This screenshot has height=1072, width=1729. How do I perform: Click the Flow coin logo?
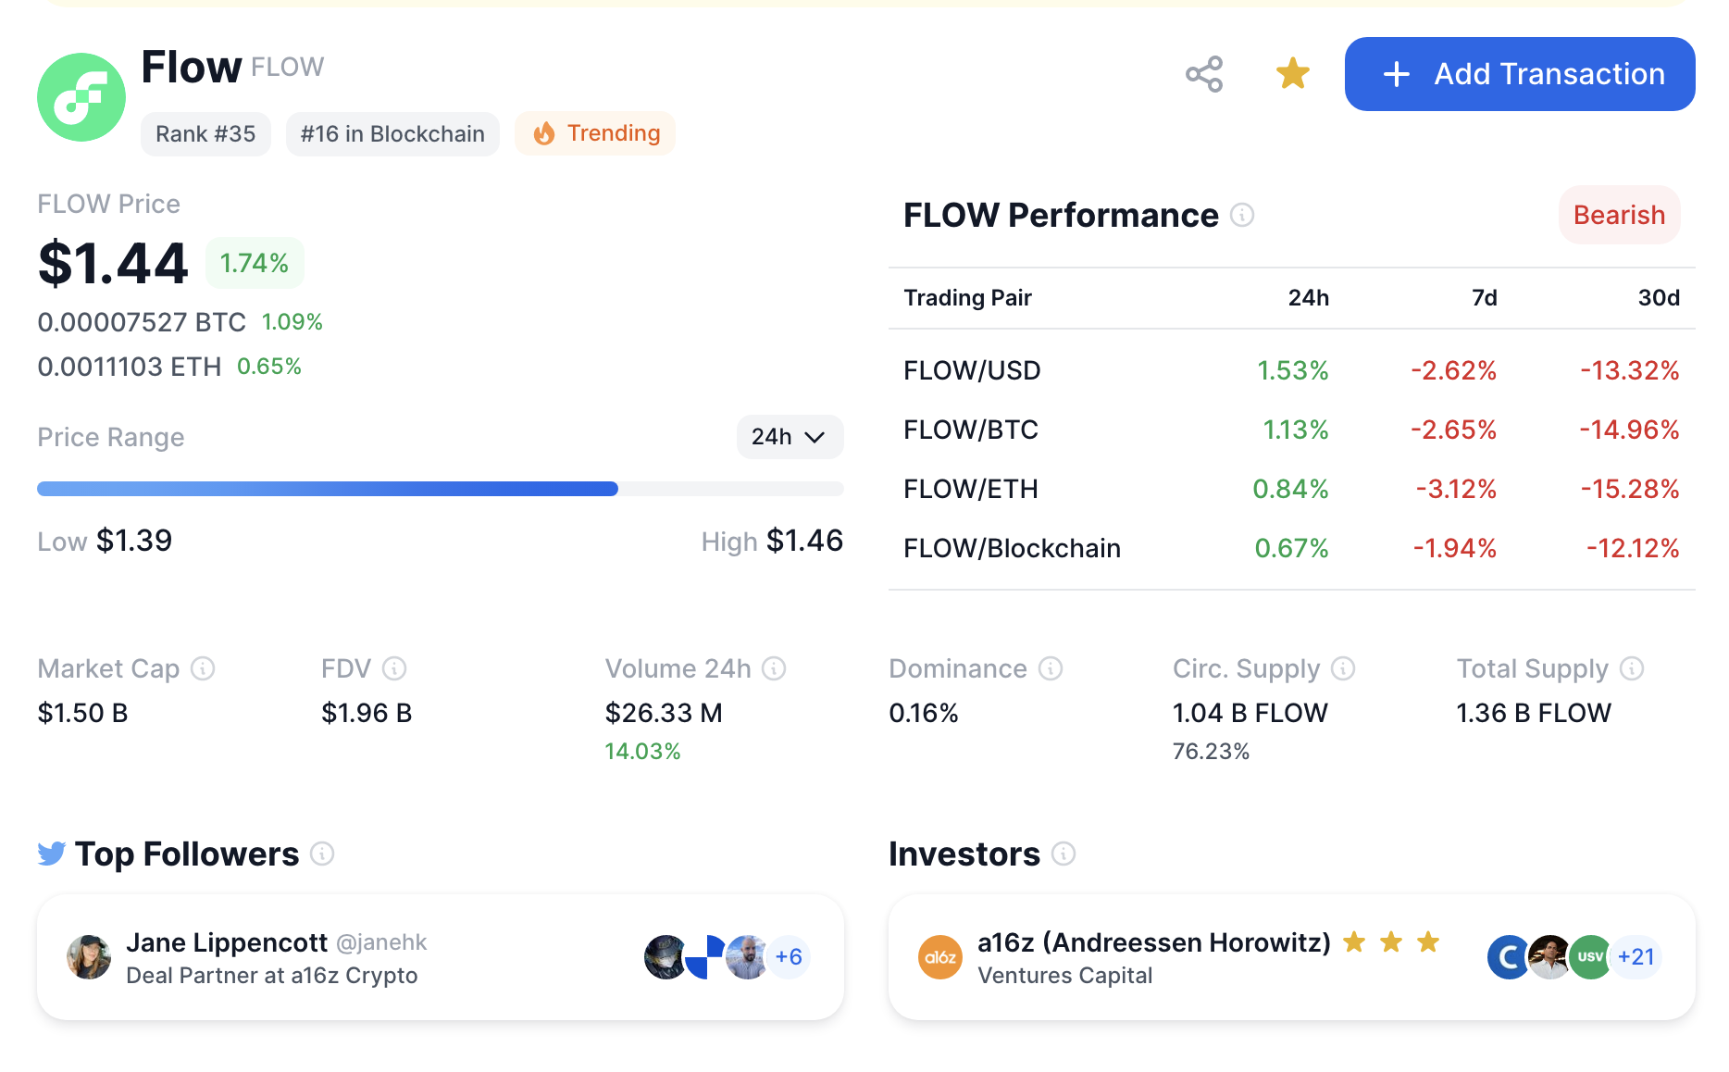pyautogui.click(x=81, y=97)
